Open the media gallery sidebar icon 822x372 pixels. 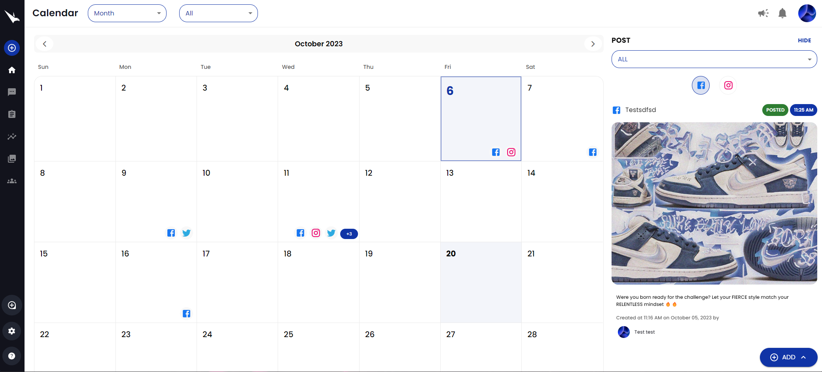click(x=12, y=159)
